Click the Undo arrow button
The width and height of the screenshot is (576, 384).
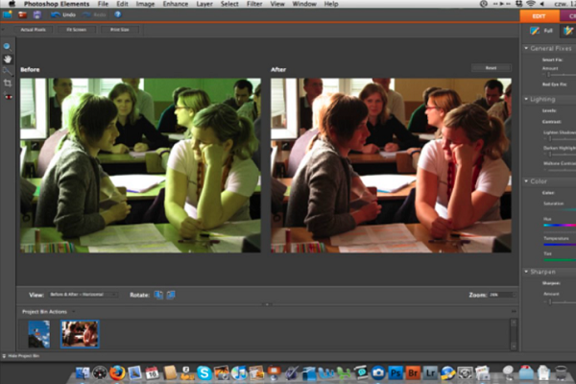click(x=62, y=14)
